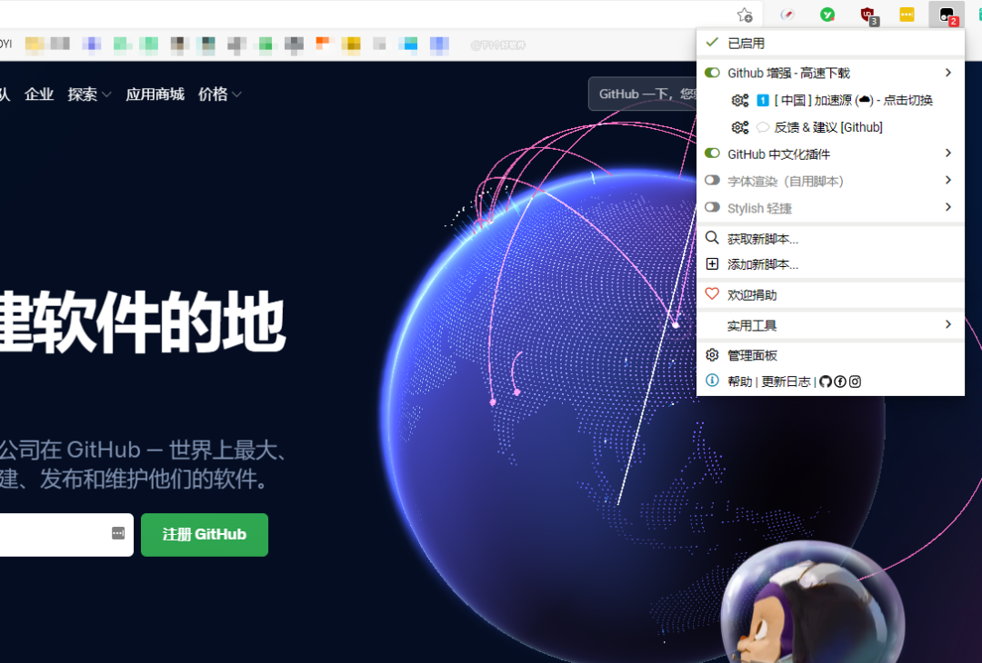Open the yellow extension icon in toolbar
Viewport: 982px width, 663px height.
tap(907, 15)
